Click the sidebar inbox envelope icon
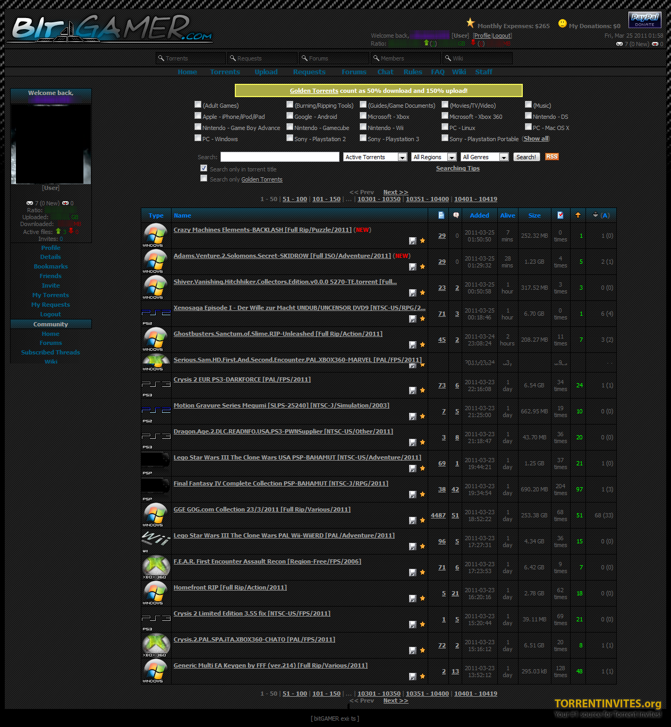This screenshot has width=671, height=727. coord(30,203)
